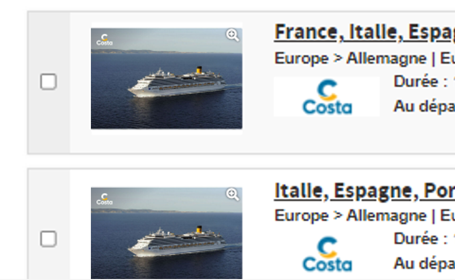This screenshot has height=280, width=455.
Task: Click the Costa logo in the France, Italie listing
Action: pyautogui.click(x=326, y=97)
